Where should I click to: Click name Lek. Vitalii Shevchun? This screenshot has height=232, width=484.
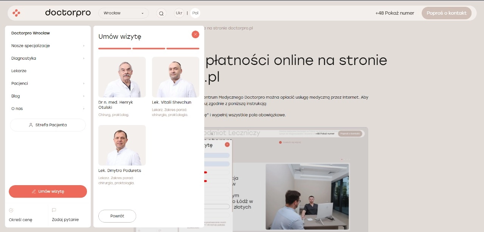pyautogui.click(x=172, y=102)
